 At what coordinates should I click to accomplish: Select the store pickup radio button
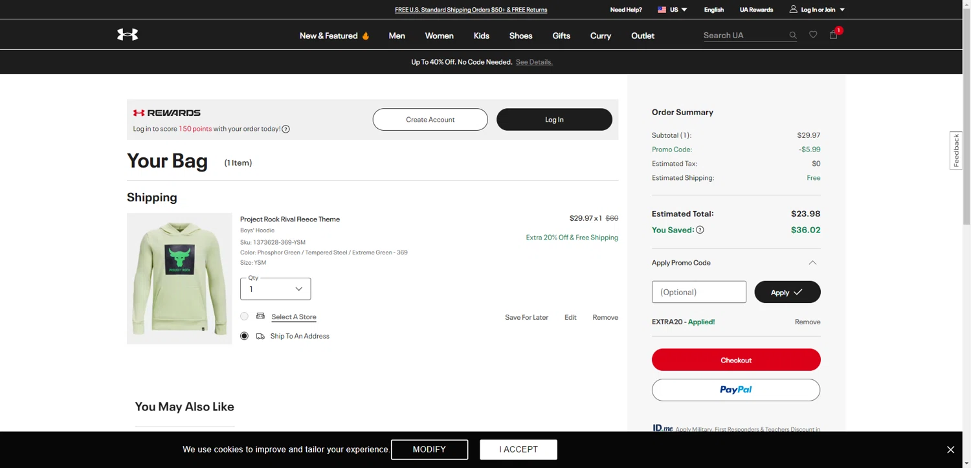244,316
